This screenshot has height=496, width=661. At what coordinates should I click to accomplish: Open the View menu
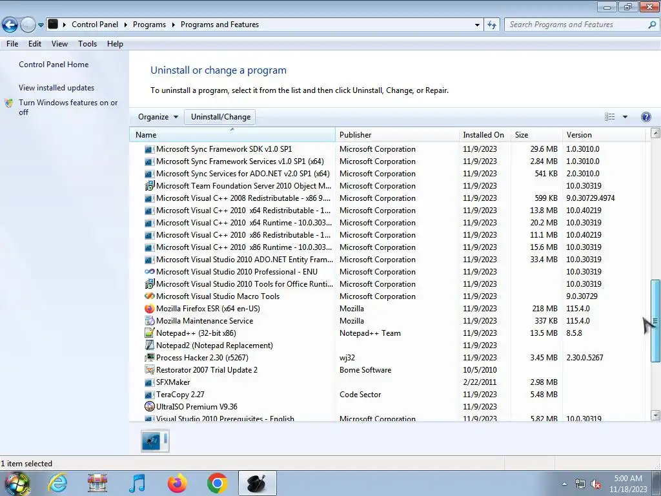[x=59, y=44]
